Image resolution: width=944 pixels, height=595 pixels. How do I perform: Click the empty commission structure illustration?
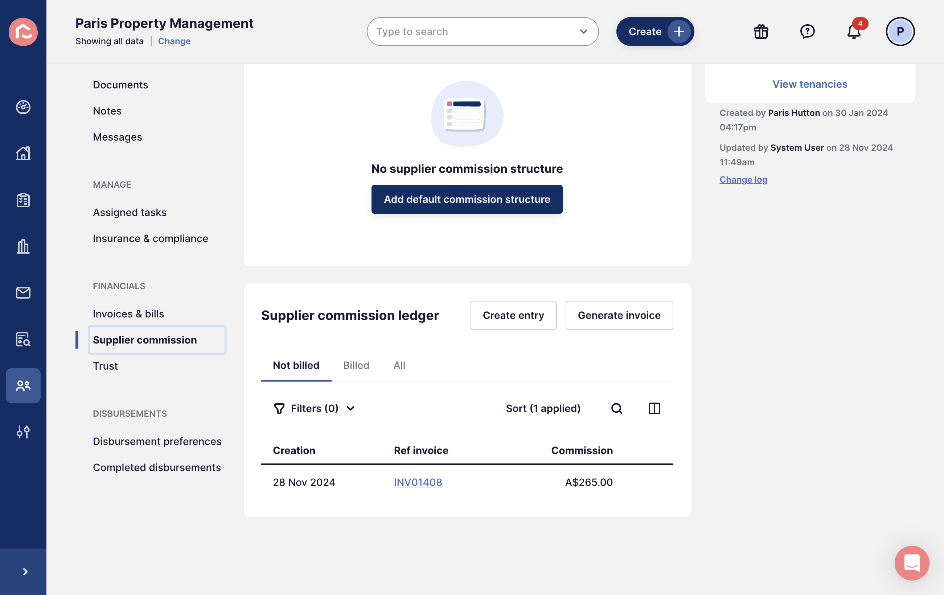point(467,114)
